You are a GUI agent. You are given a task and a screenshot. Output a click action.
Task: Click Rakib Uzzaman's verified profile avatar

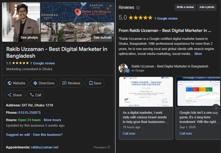click(x=124, y=68)
